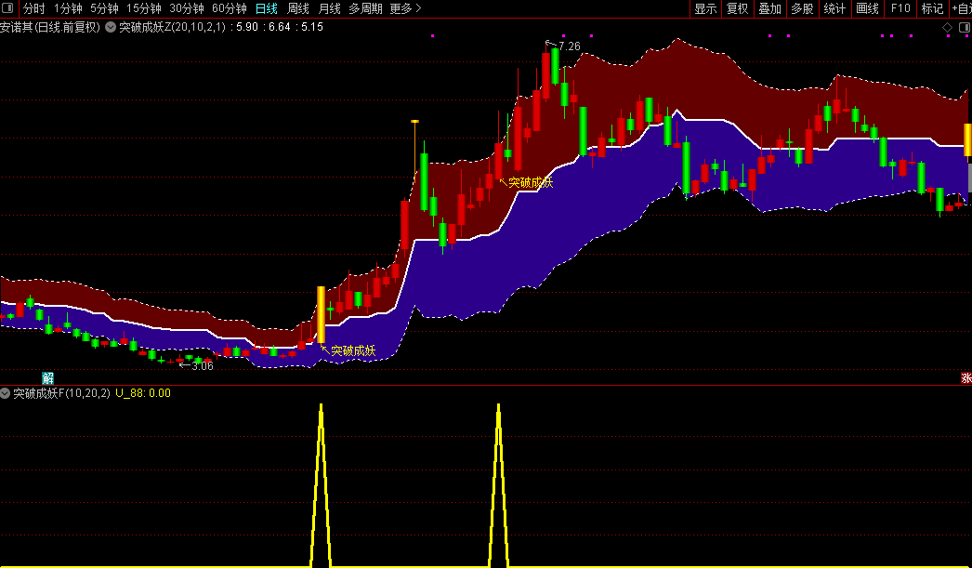Click the 突破成妖Z(20,10,2,1) indicator name
The height and width of the screenshot is (568, 972).
tap(172, 27)
